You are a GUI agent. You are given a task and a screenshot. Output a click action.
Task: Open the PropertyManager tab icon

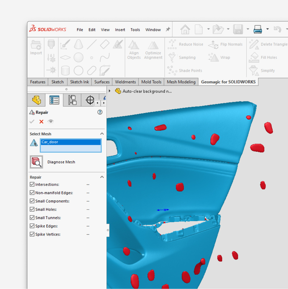click(x=54, y=100)
